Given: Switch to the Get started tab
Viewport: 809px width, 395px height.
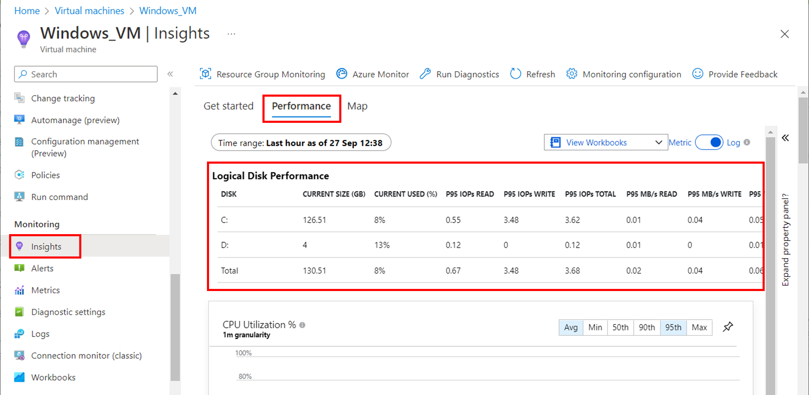Looking at the screenshot, I should click(x=228, y=106).
